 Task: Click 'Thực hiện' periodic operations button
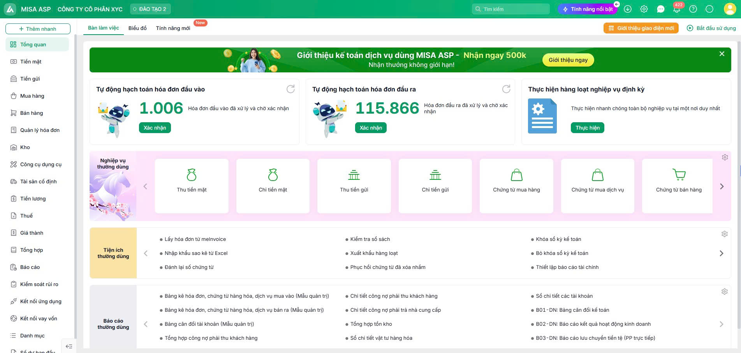pos(588,128)
